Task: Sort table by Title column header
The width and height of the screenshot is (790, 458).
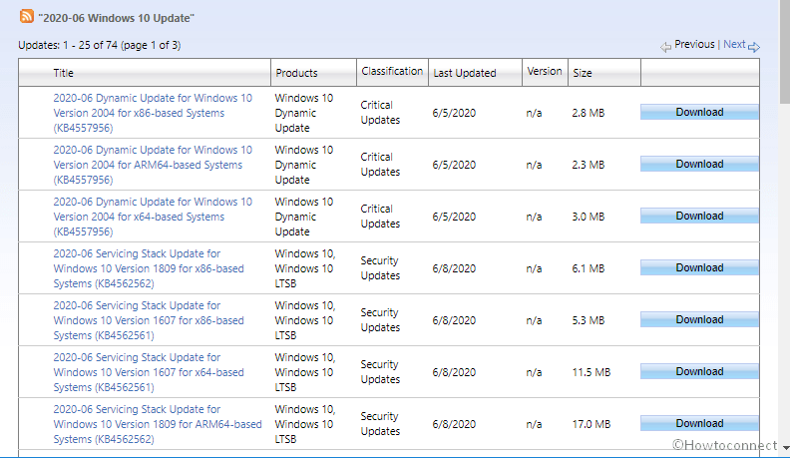Action: tap(64, 73)
